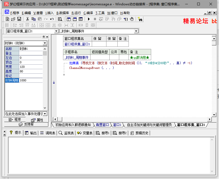Expand the _时钟1_周期事件 subroutine dropdown
219x179 pixels.
pyautogui.click(x=136, y=31)
